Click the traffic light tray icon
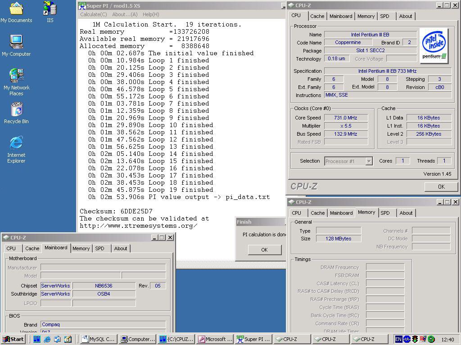This screenshot has height=345, width=461. 415,340
